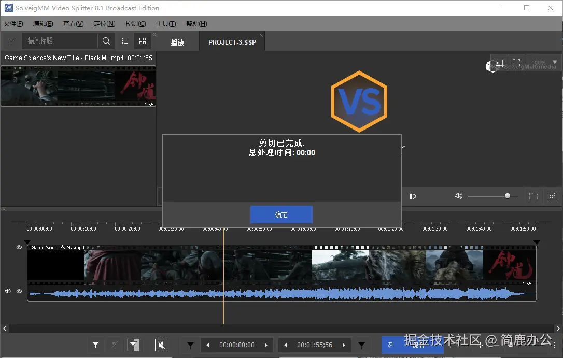Click the crop frame icon in preview
The width and height of the screenshot is (563, 358).
(x=499, y=63)
